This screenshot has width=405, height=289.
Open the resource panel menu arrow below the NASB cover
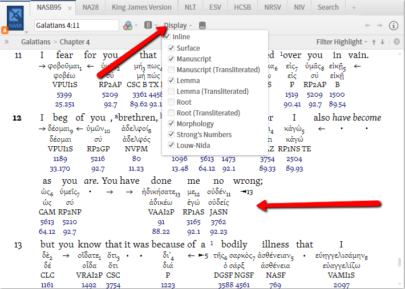(x=26, y=32)
